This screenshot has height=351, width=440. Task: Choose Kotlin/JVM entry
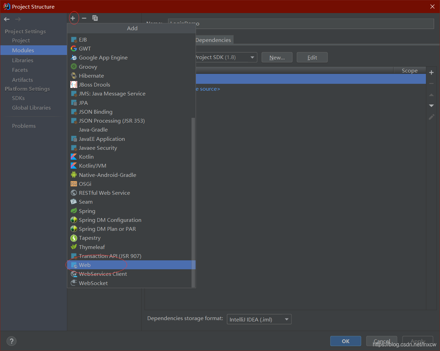131,166
